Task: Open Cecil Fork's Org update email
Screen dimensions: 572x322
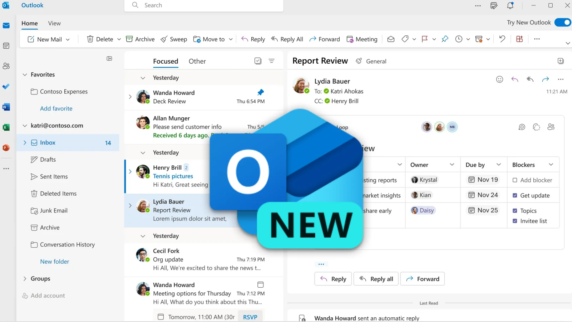Action: pos(204,259)
